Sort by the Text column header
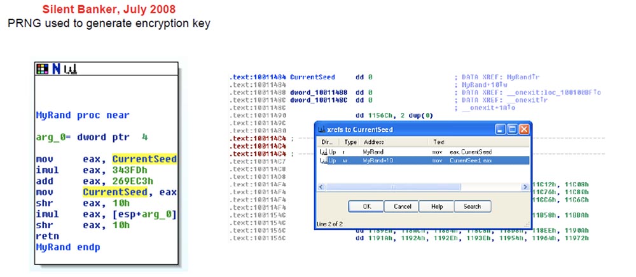The image size is (636, 277). [x=479, y=143]
